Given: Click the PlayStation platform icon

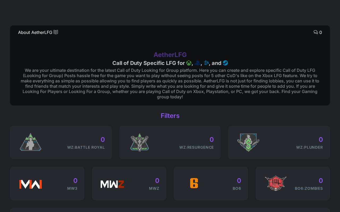Looking at the screenshot, I should (x=197, y=63).
